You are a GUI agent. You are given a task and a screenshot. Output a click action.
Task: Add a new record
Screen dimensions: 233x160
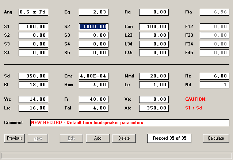pos(98,138)
